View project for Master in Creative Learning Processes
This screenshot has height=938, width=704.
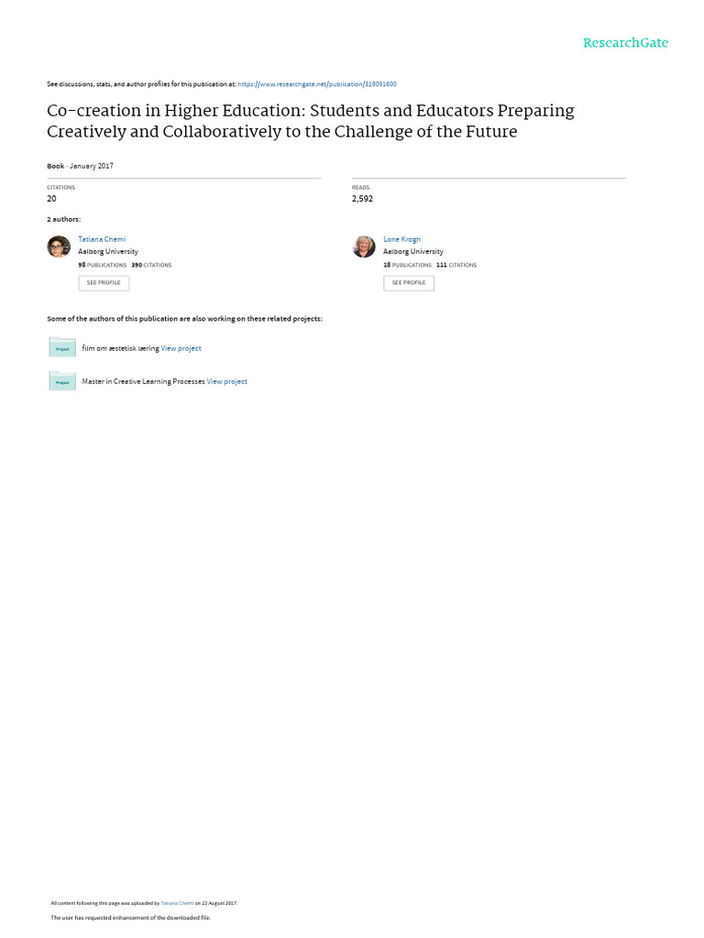point(227,381)
